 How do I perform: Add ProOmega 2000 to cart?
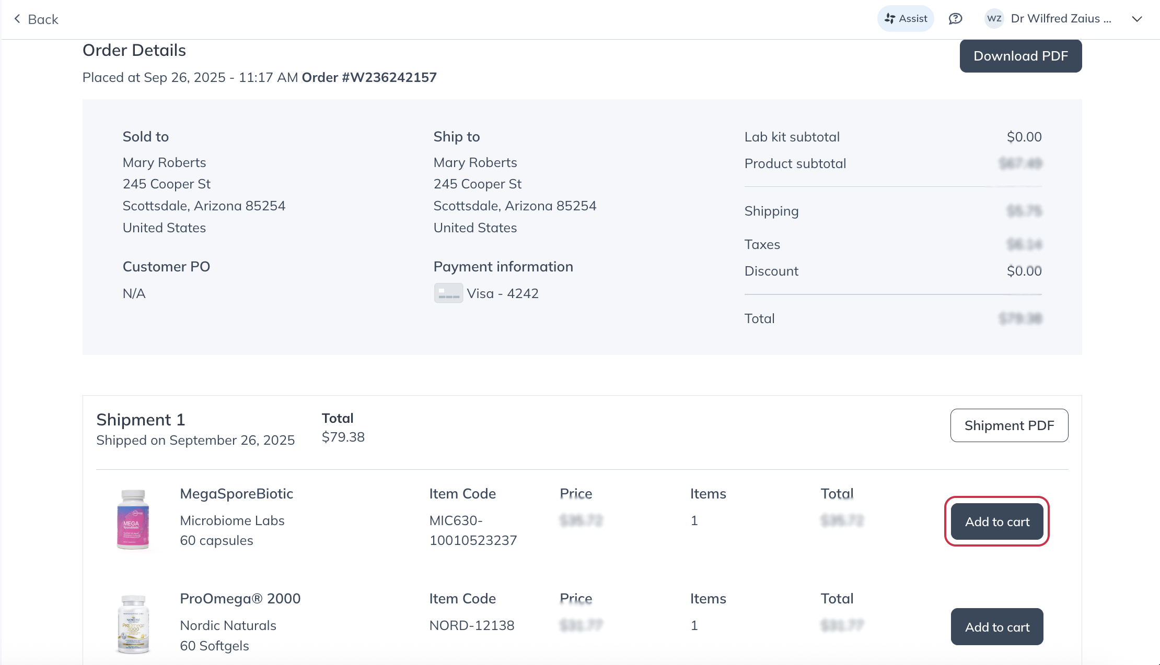pyautogui.click(x=997, y=627)
